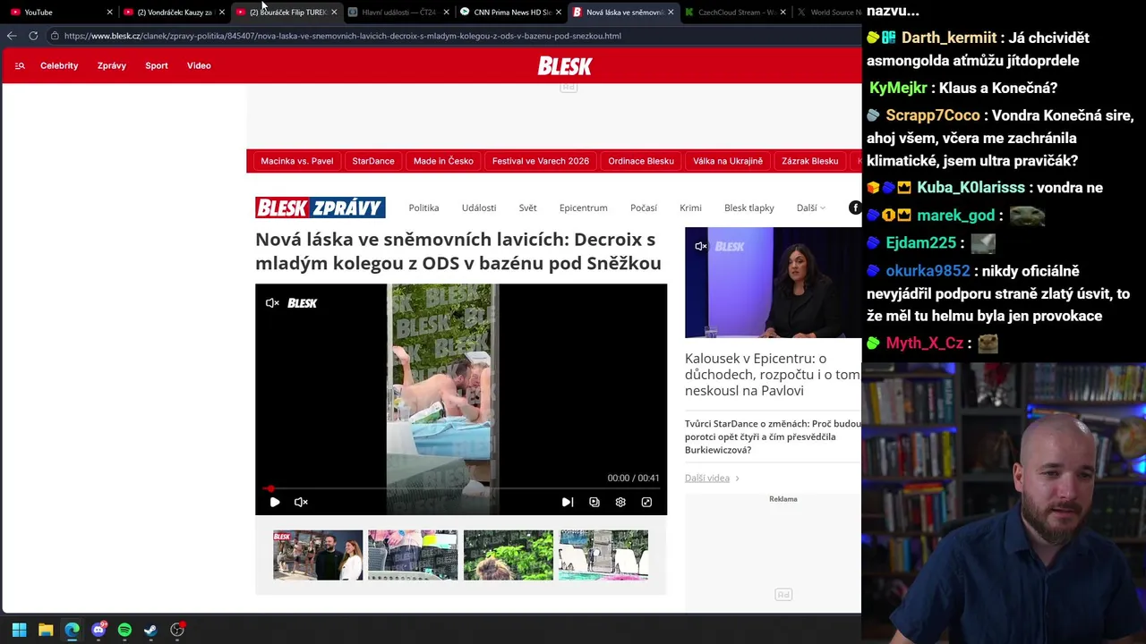Reload the page with the refresh icon
Viewport: 1146px width, 644px height.
point(33,36)
